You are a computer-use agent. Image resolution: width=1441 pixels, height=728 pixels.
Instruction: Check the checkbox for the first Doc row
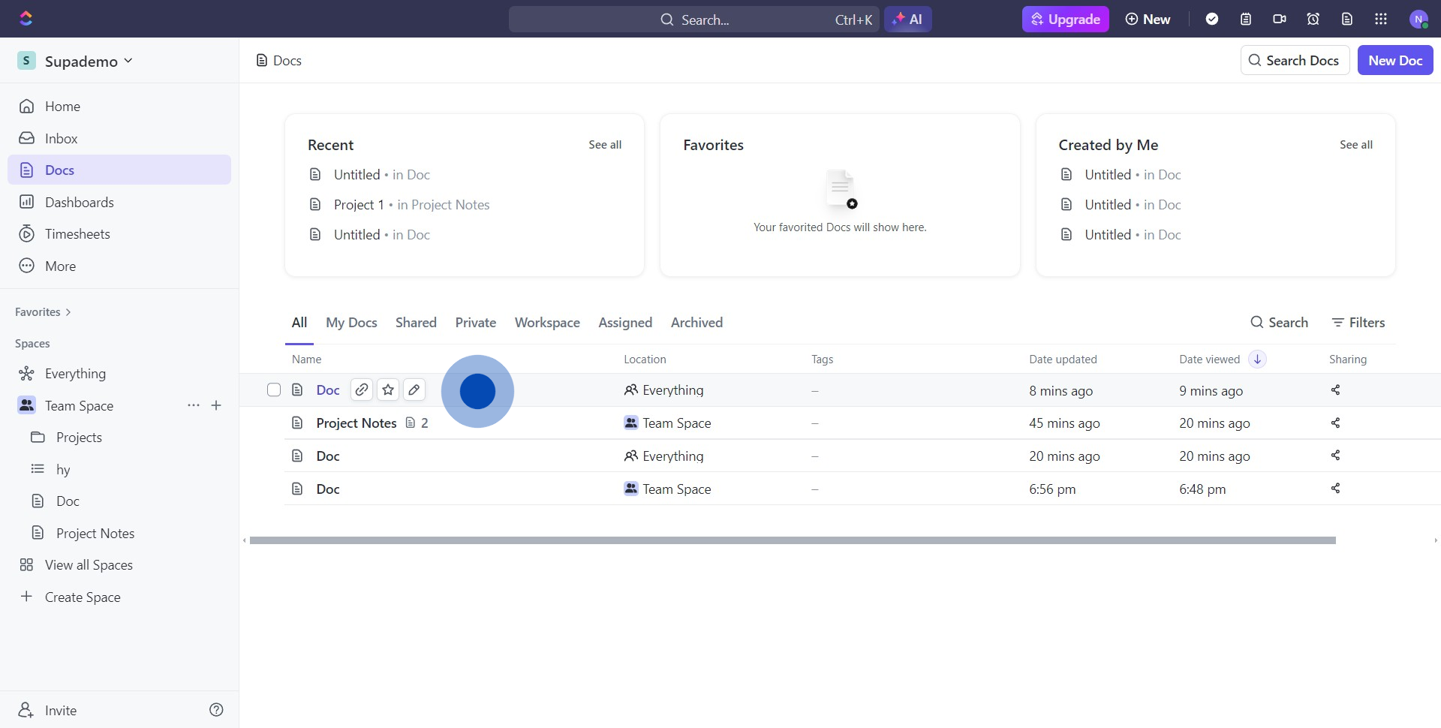274,390
